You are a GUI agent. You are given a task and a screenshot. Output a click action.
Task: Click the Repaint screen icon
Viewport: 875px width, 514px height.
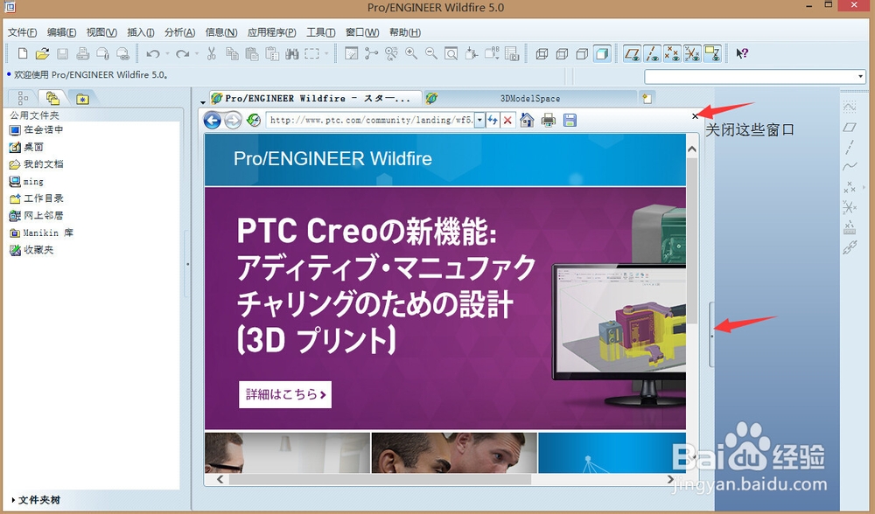[351, 53]
